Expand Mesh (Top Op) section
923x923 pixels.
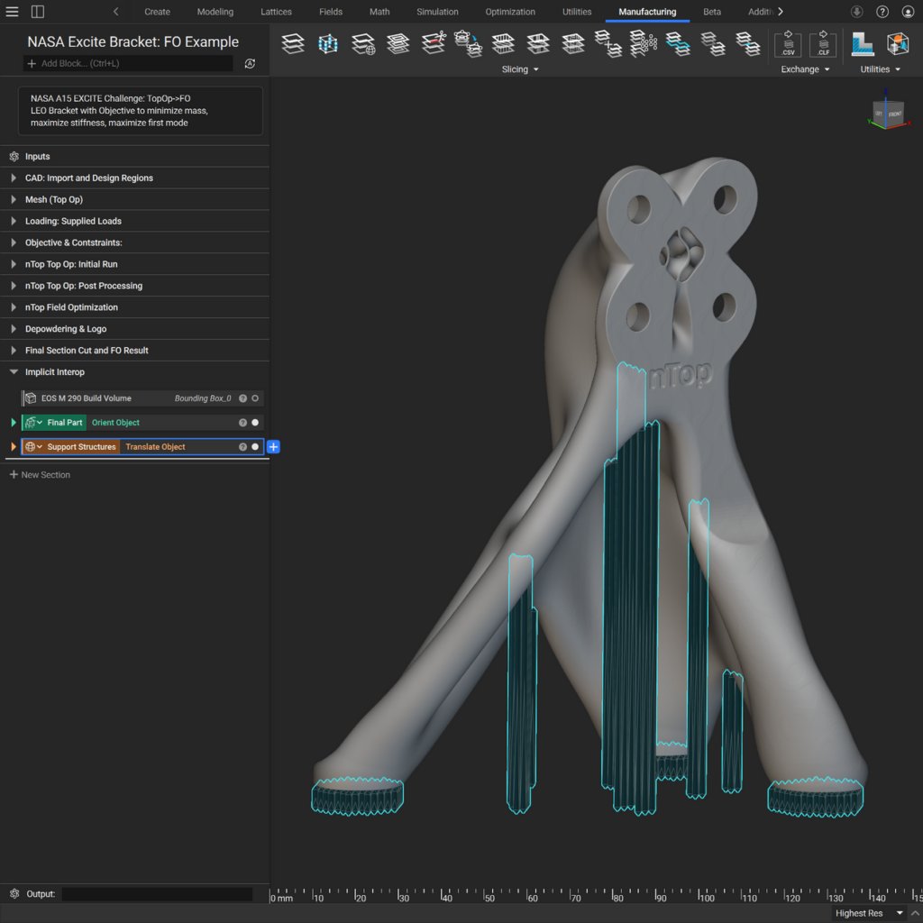[x=14, y=199]
